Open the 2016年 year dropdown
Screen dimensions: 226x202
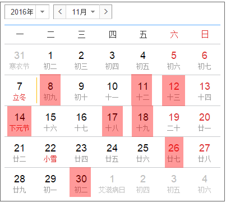[27, 12]
